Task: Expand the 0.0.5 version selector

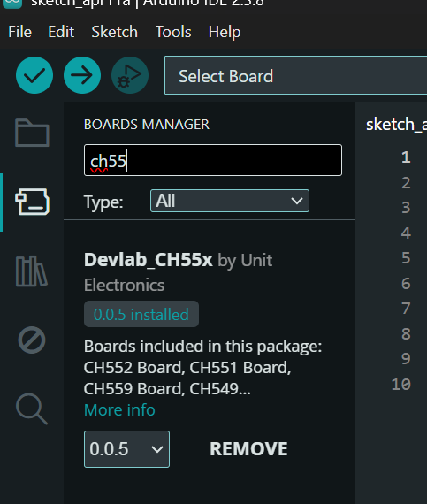Action: tap(126, 449)
